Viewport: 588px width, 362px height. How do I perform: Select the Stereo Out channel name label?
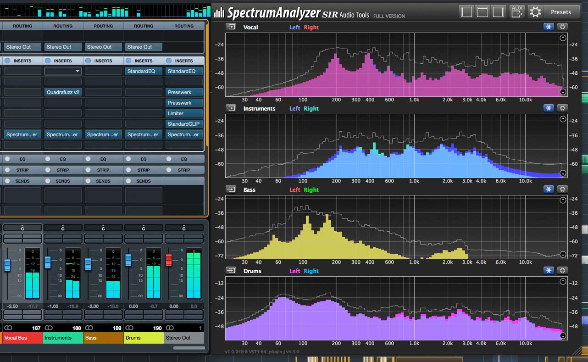click(x=184, y=338)
